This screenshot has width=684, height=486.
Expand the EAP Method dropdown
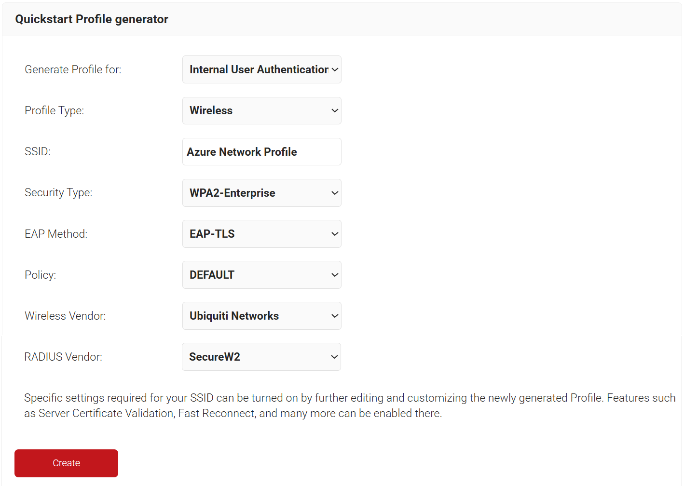click(x=261, y=234)
